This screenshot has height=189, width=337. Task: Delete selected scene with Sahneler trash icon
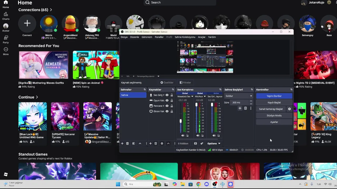pyautogui.click(x=127, y=143)
